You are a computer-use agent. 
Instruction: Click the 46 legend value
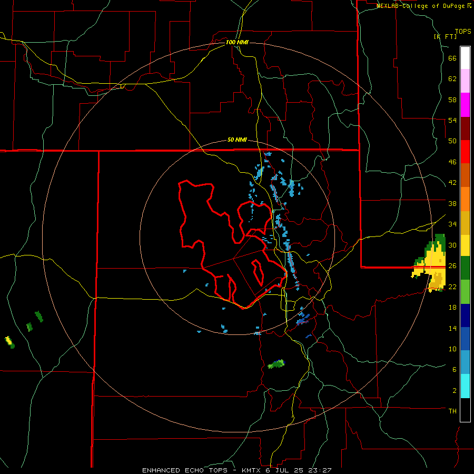click(x=452, y=162)
